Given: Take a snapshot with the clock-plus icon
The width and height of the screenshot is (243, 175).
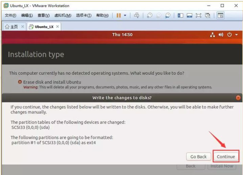Looking at the screenshot, I should pos(149,15).
